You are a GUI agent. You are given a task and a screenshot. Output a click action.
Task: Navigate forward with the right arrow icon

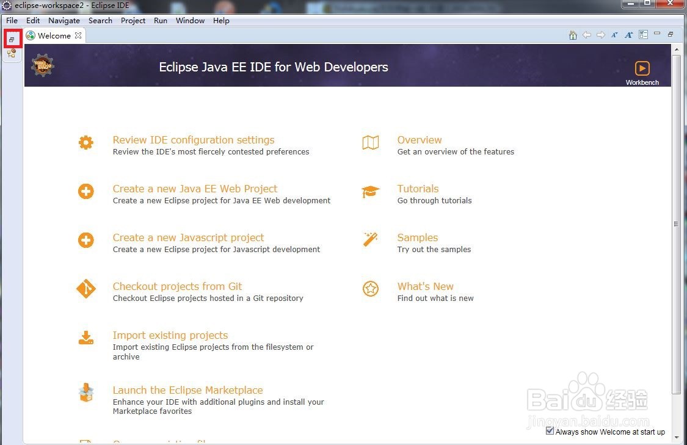coord(601,35)
